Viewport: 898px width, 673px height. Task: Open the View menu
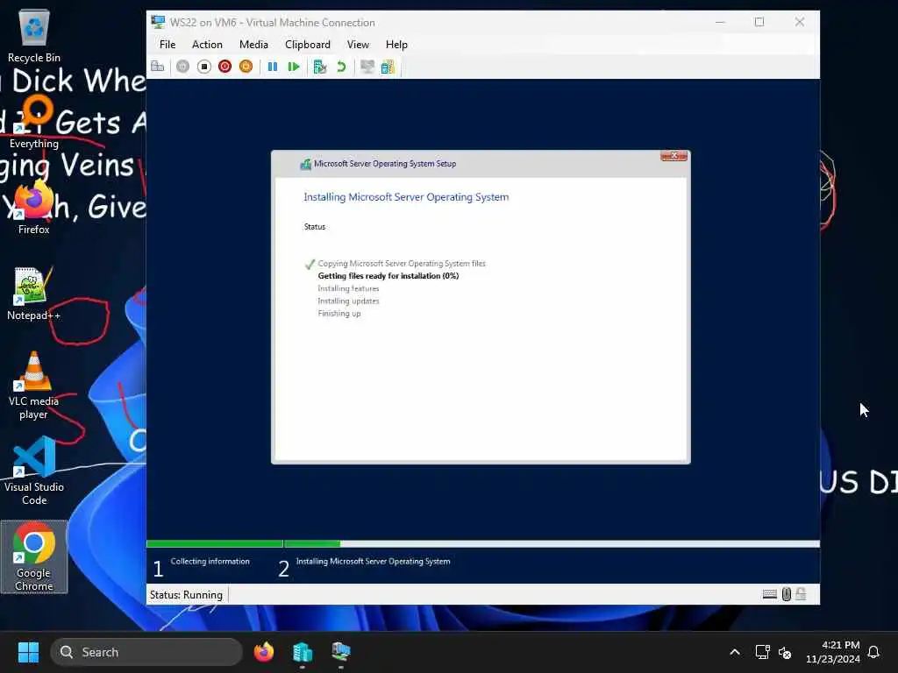coord(358,45)
